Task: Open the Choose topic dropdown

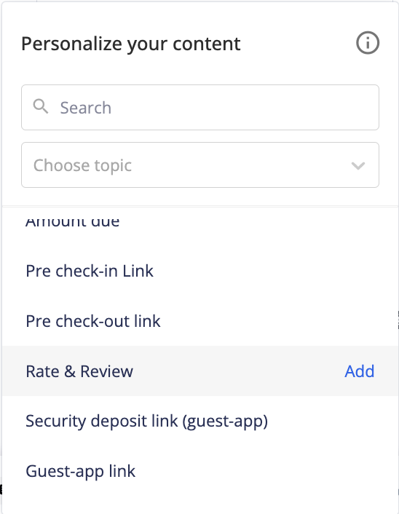Action: click(200, 165)
